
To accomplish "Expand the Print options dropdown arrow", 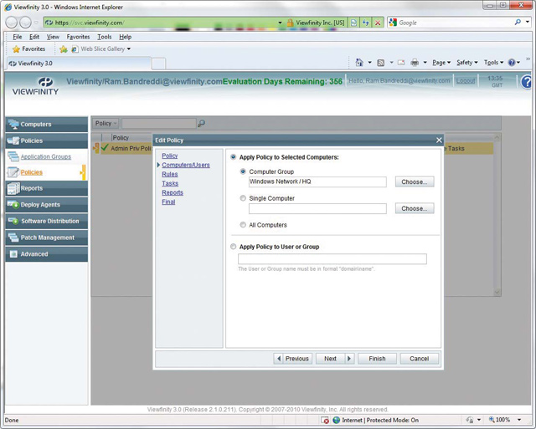I will click(x=425, y=63).
